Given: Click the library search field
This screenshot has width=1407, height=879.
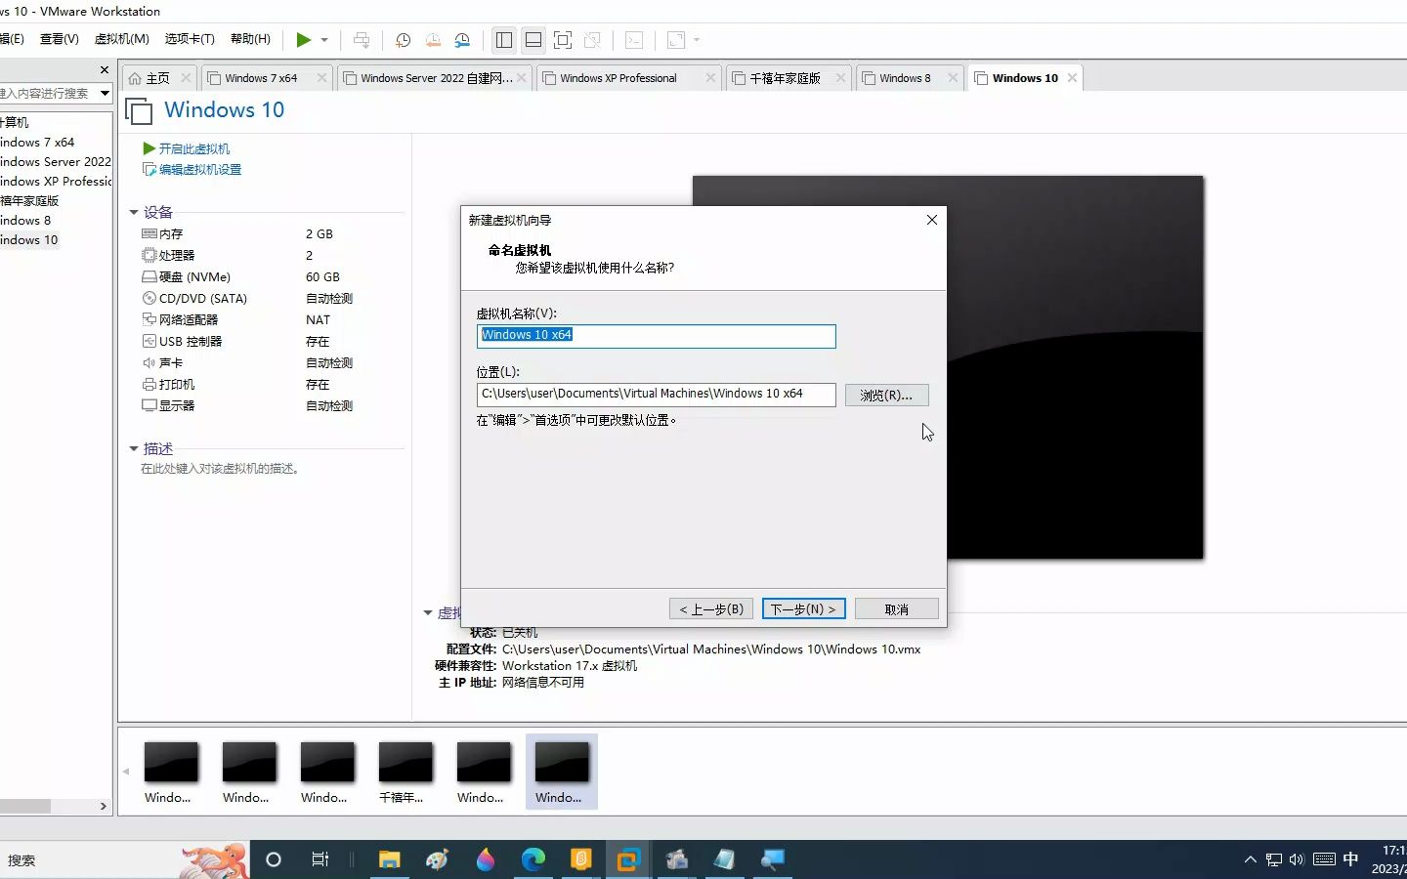Looking at the screenshot, I should tap(47, 93).
